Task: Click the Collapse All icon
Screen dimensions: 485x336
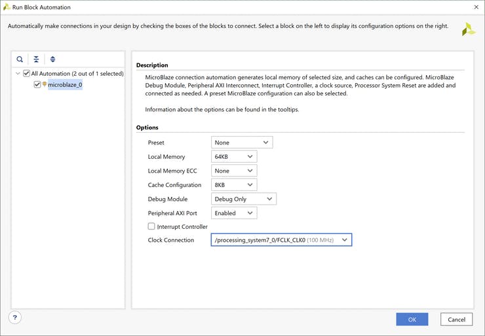Action: 36,59
